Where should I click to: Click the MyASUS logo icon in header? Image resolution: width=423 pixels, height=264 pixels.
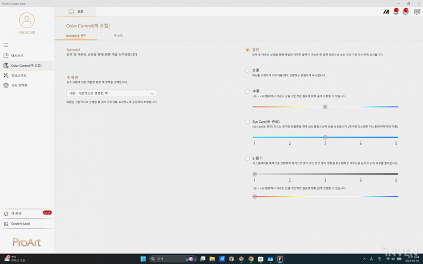point(386,12)
